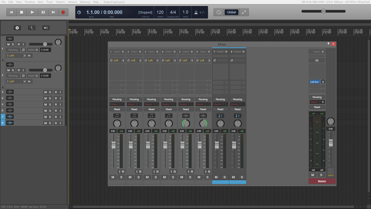Screen dimensions: 371x209
Task: Click the routing arrow icon above track list
Action: 31,28
